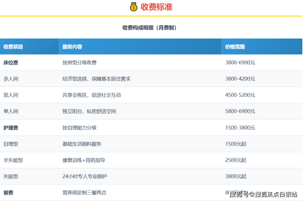Select the 价格范围 column header

pyautogui.click(x=235, y=47)
